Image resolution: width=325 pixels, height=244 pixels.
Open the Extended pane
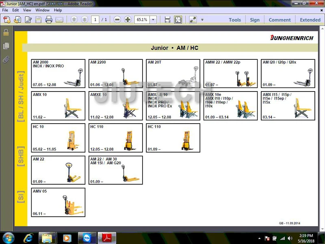coord(310,20)
